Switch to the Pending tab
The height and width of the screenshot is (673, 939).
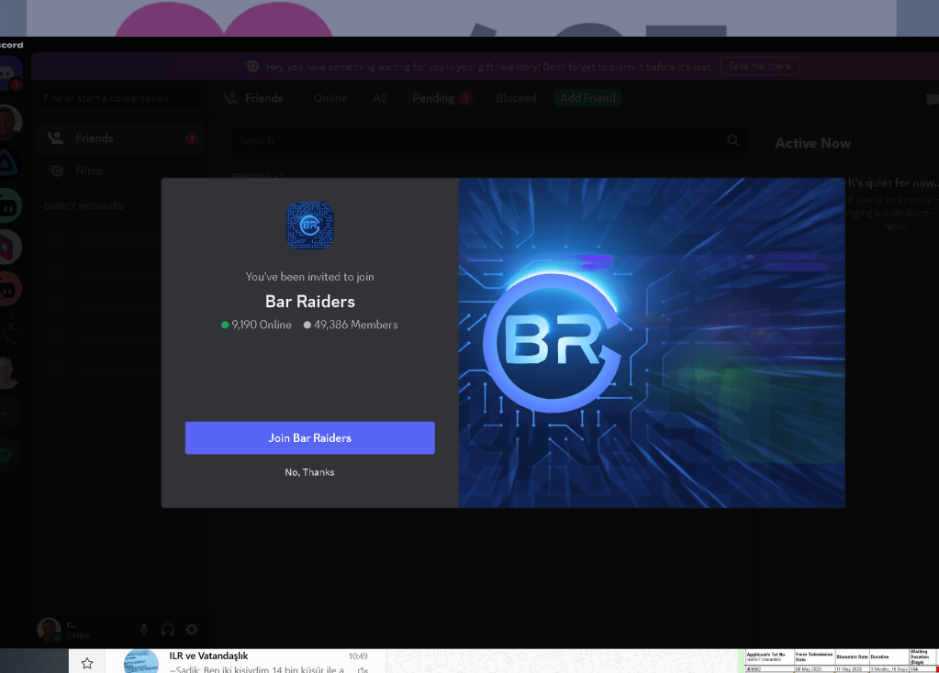pos(442,98)
